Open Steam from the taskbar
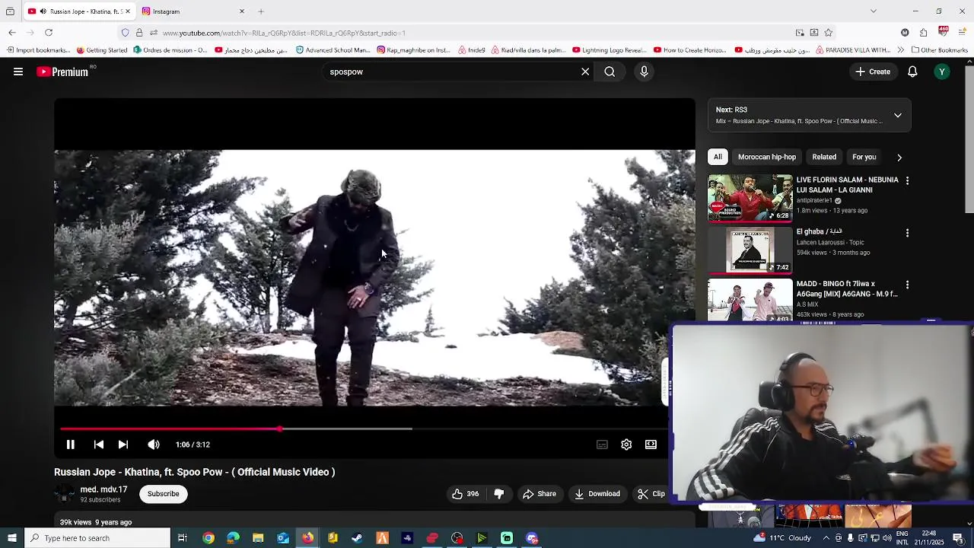The width and height of the screenshot is (974, 548). pyautogui.click(x=357, y=538)
